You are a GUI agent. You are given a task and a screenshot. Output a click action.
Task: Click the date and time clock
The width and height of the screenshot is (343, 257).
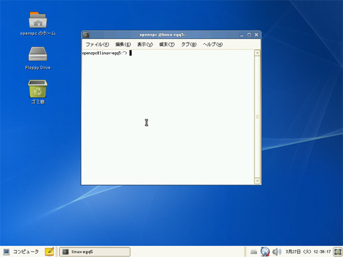tap(308, 252)
